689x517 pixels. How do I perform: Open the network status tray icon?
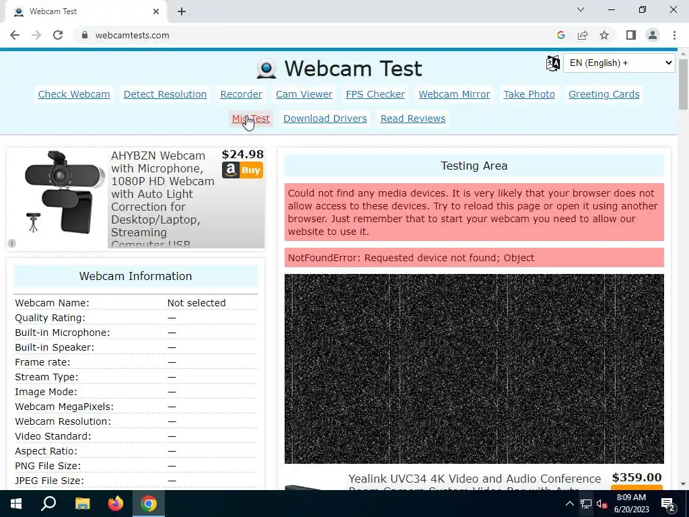click(586, 504)
